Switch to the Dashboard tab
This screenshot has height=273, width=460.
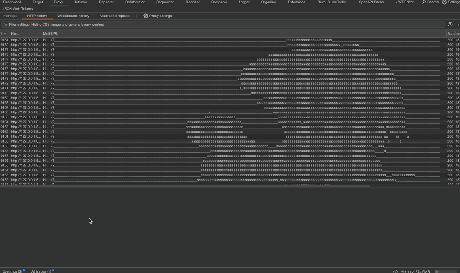click(x=12, y=2)
